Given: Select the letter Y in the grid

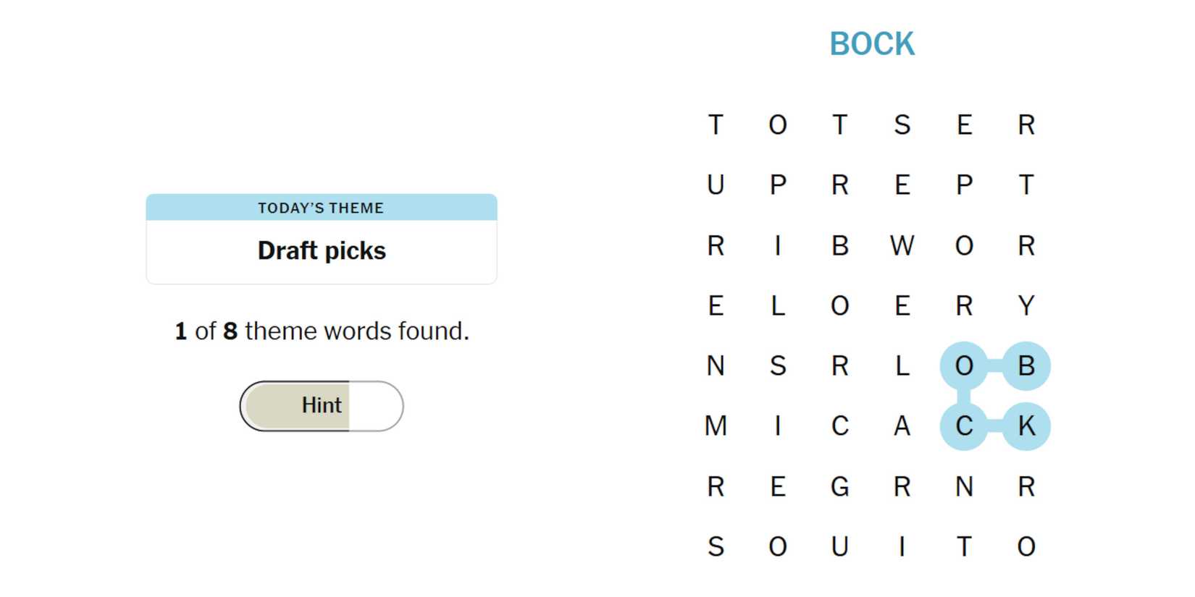Looking at the screenshot, I should click(1026, 306).
